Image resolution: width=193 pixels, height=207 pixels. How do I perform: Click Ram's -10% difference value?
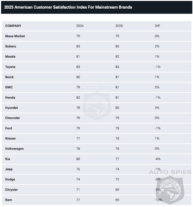tap(158, 200)
